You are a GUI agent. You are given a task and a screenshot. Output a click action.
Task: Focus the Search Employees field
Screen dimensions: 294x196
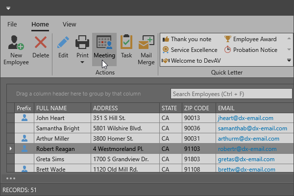point(231,94)
